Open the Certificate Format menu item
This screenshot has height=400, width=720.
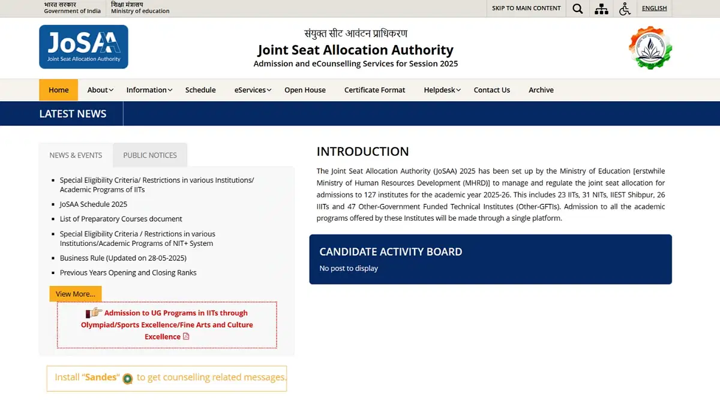[375, 90]
